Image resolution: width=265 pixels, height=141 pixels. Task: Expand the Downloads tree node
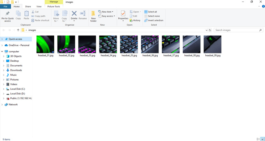tap(3, 70)
